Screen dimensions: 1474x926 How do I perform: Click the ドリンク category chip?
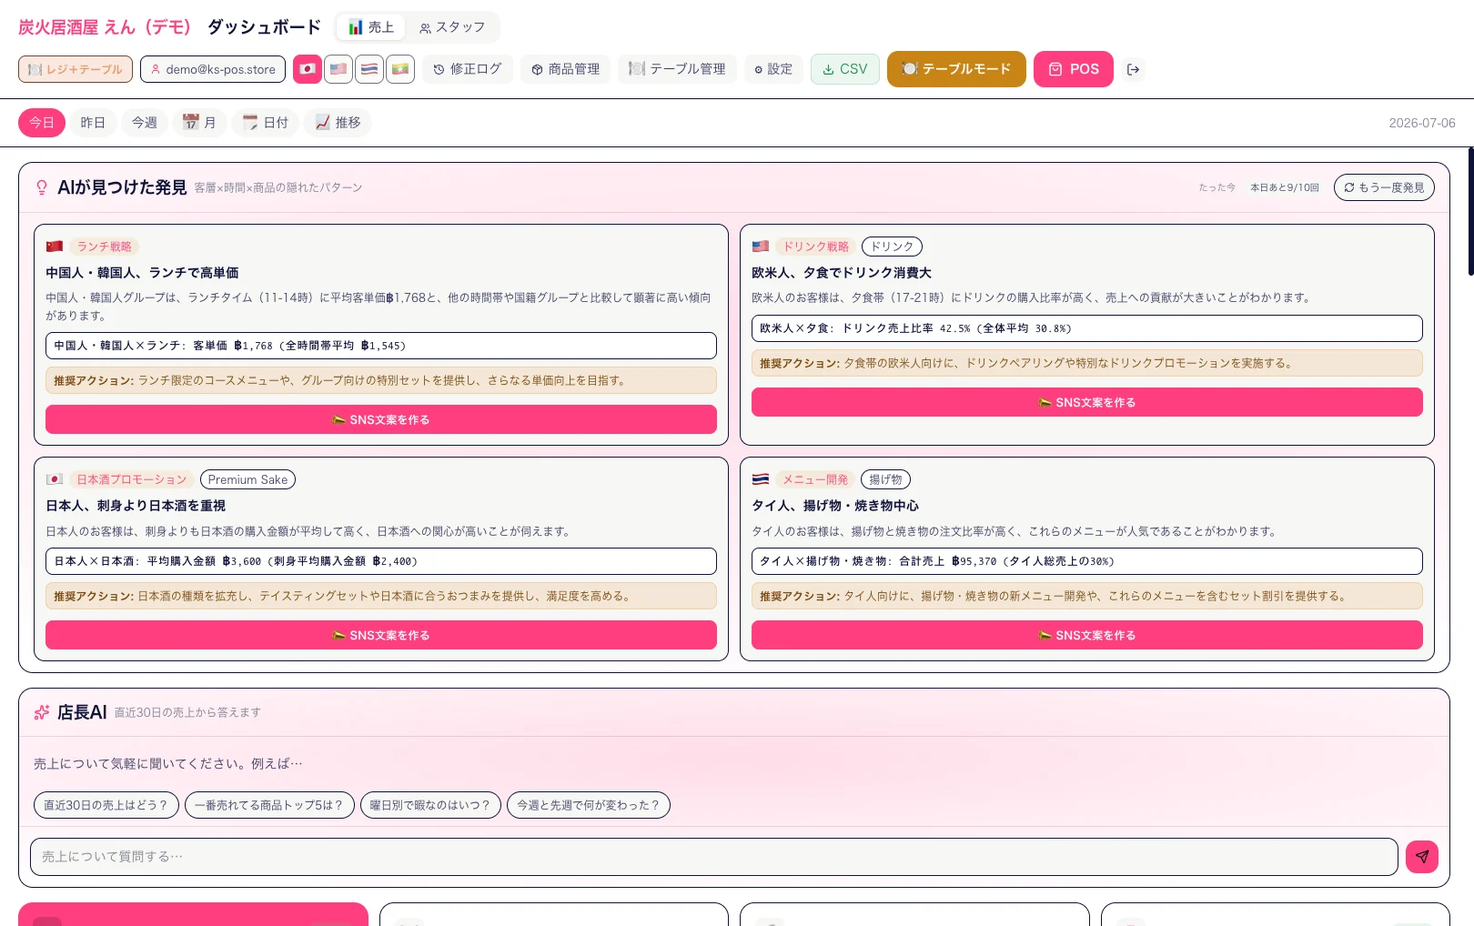892,247
